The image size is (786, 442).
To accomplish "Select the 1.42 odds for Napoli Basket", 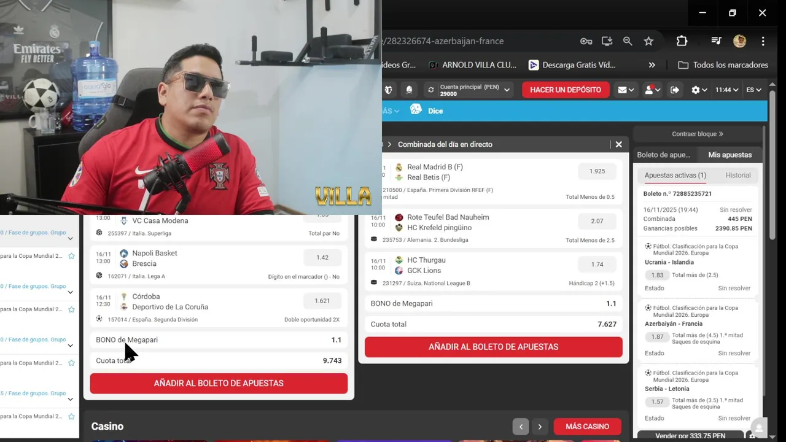I will click(322, 258).
